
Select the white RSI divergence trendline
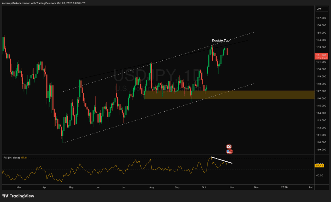222,160
